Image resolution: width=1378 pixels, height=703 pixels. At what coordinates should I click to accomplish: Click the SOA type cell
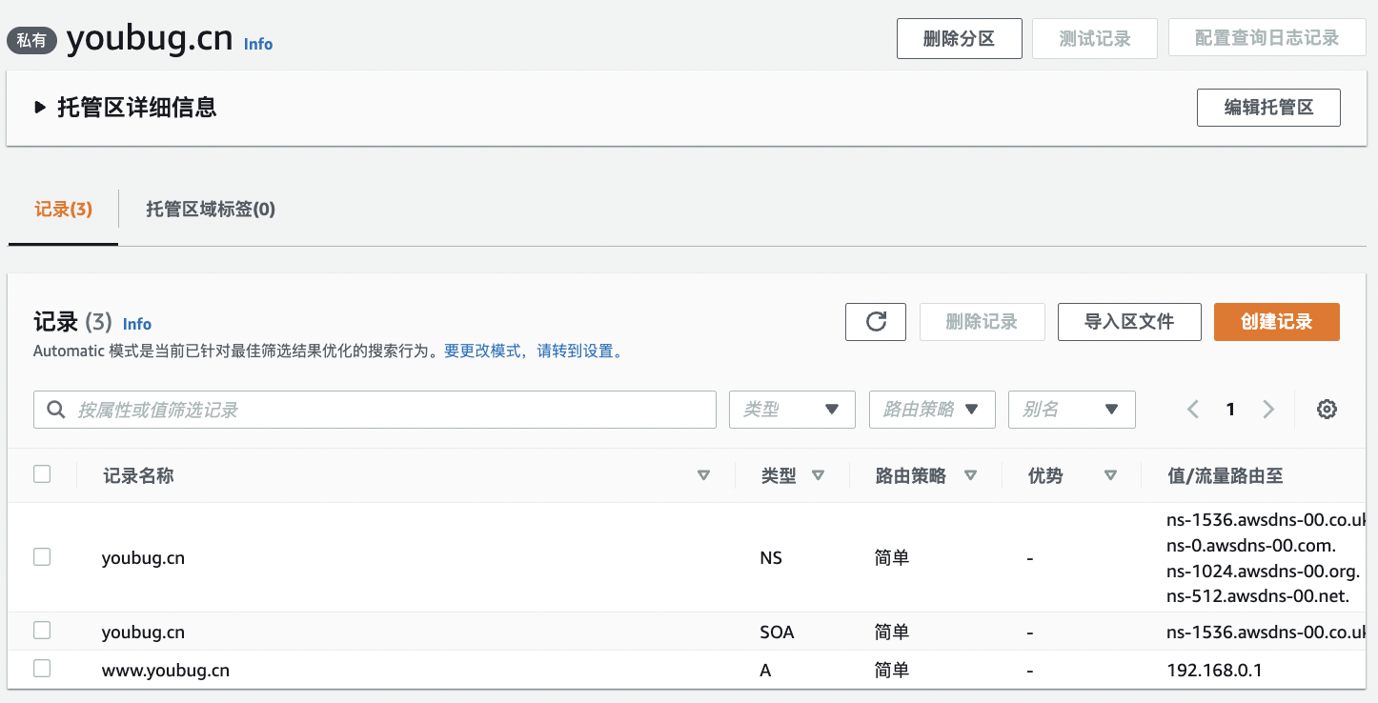(x=777, y=633)
